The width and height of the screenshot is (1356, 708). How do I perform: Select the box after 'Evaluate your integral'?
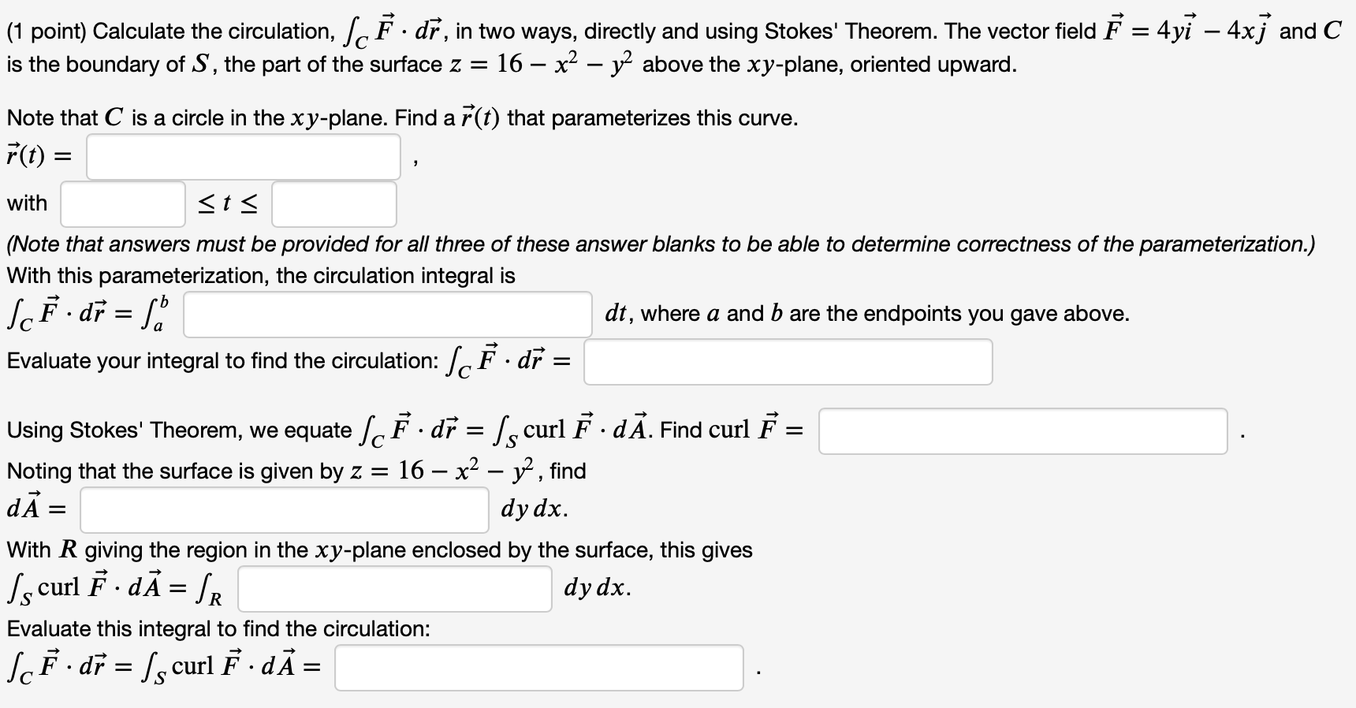[x=788, y=362]
